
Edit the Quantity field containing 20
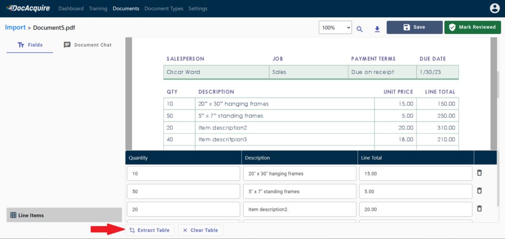(183, 209)
